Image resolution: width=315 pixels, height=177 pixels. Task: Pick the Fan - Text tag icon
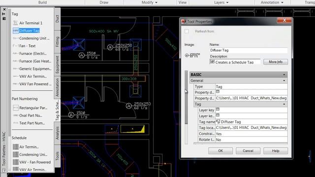click(16, 46)
